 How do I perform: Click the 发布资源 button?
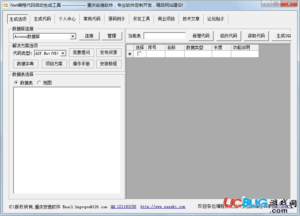click(109, 53)
